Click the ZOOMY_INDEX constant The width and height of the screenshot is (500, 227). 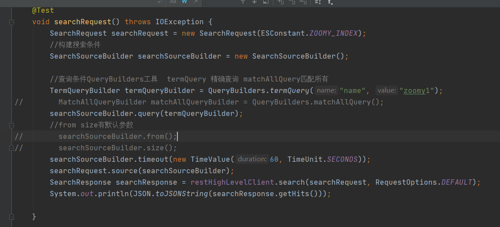point(334,33)
